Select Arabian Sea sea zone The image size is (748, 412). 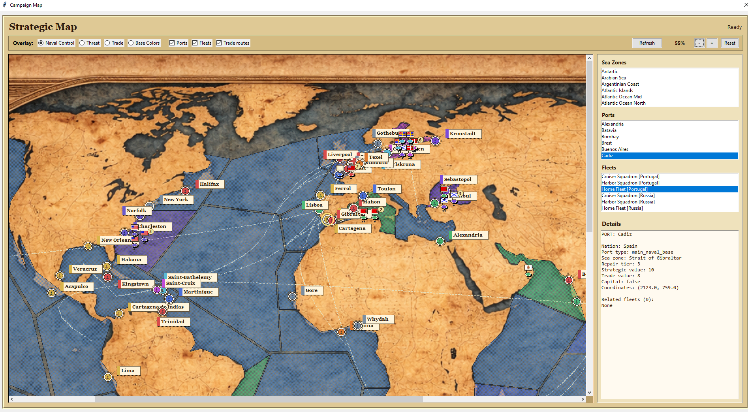coord(669,78)
